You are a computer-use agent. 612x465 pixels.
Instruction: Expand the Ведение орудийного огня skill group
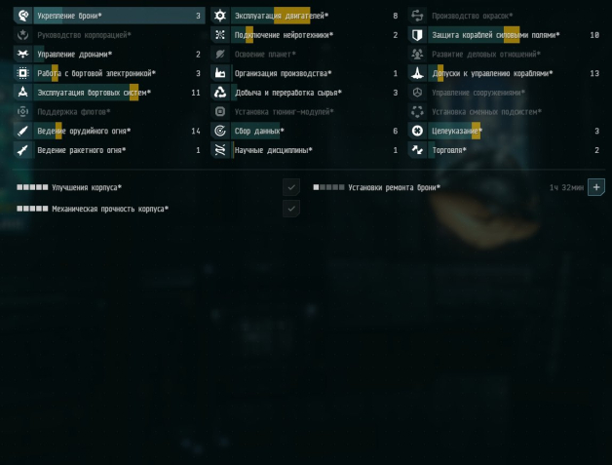click(109, 131)
